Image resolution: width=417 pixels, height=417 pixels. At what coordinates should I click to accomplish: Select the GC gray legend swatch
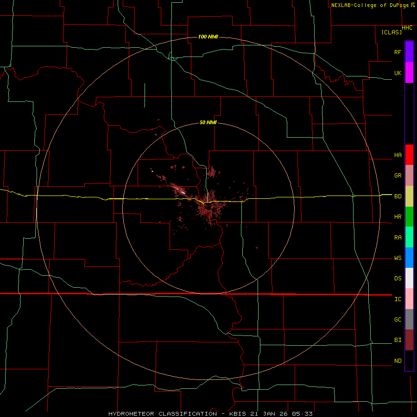tap(409, 319)
